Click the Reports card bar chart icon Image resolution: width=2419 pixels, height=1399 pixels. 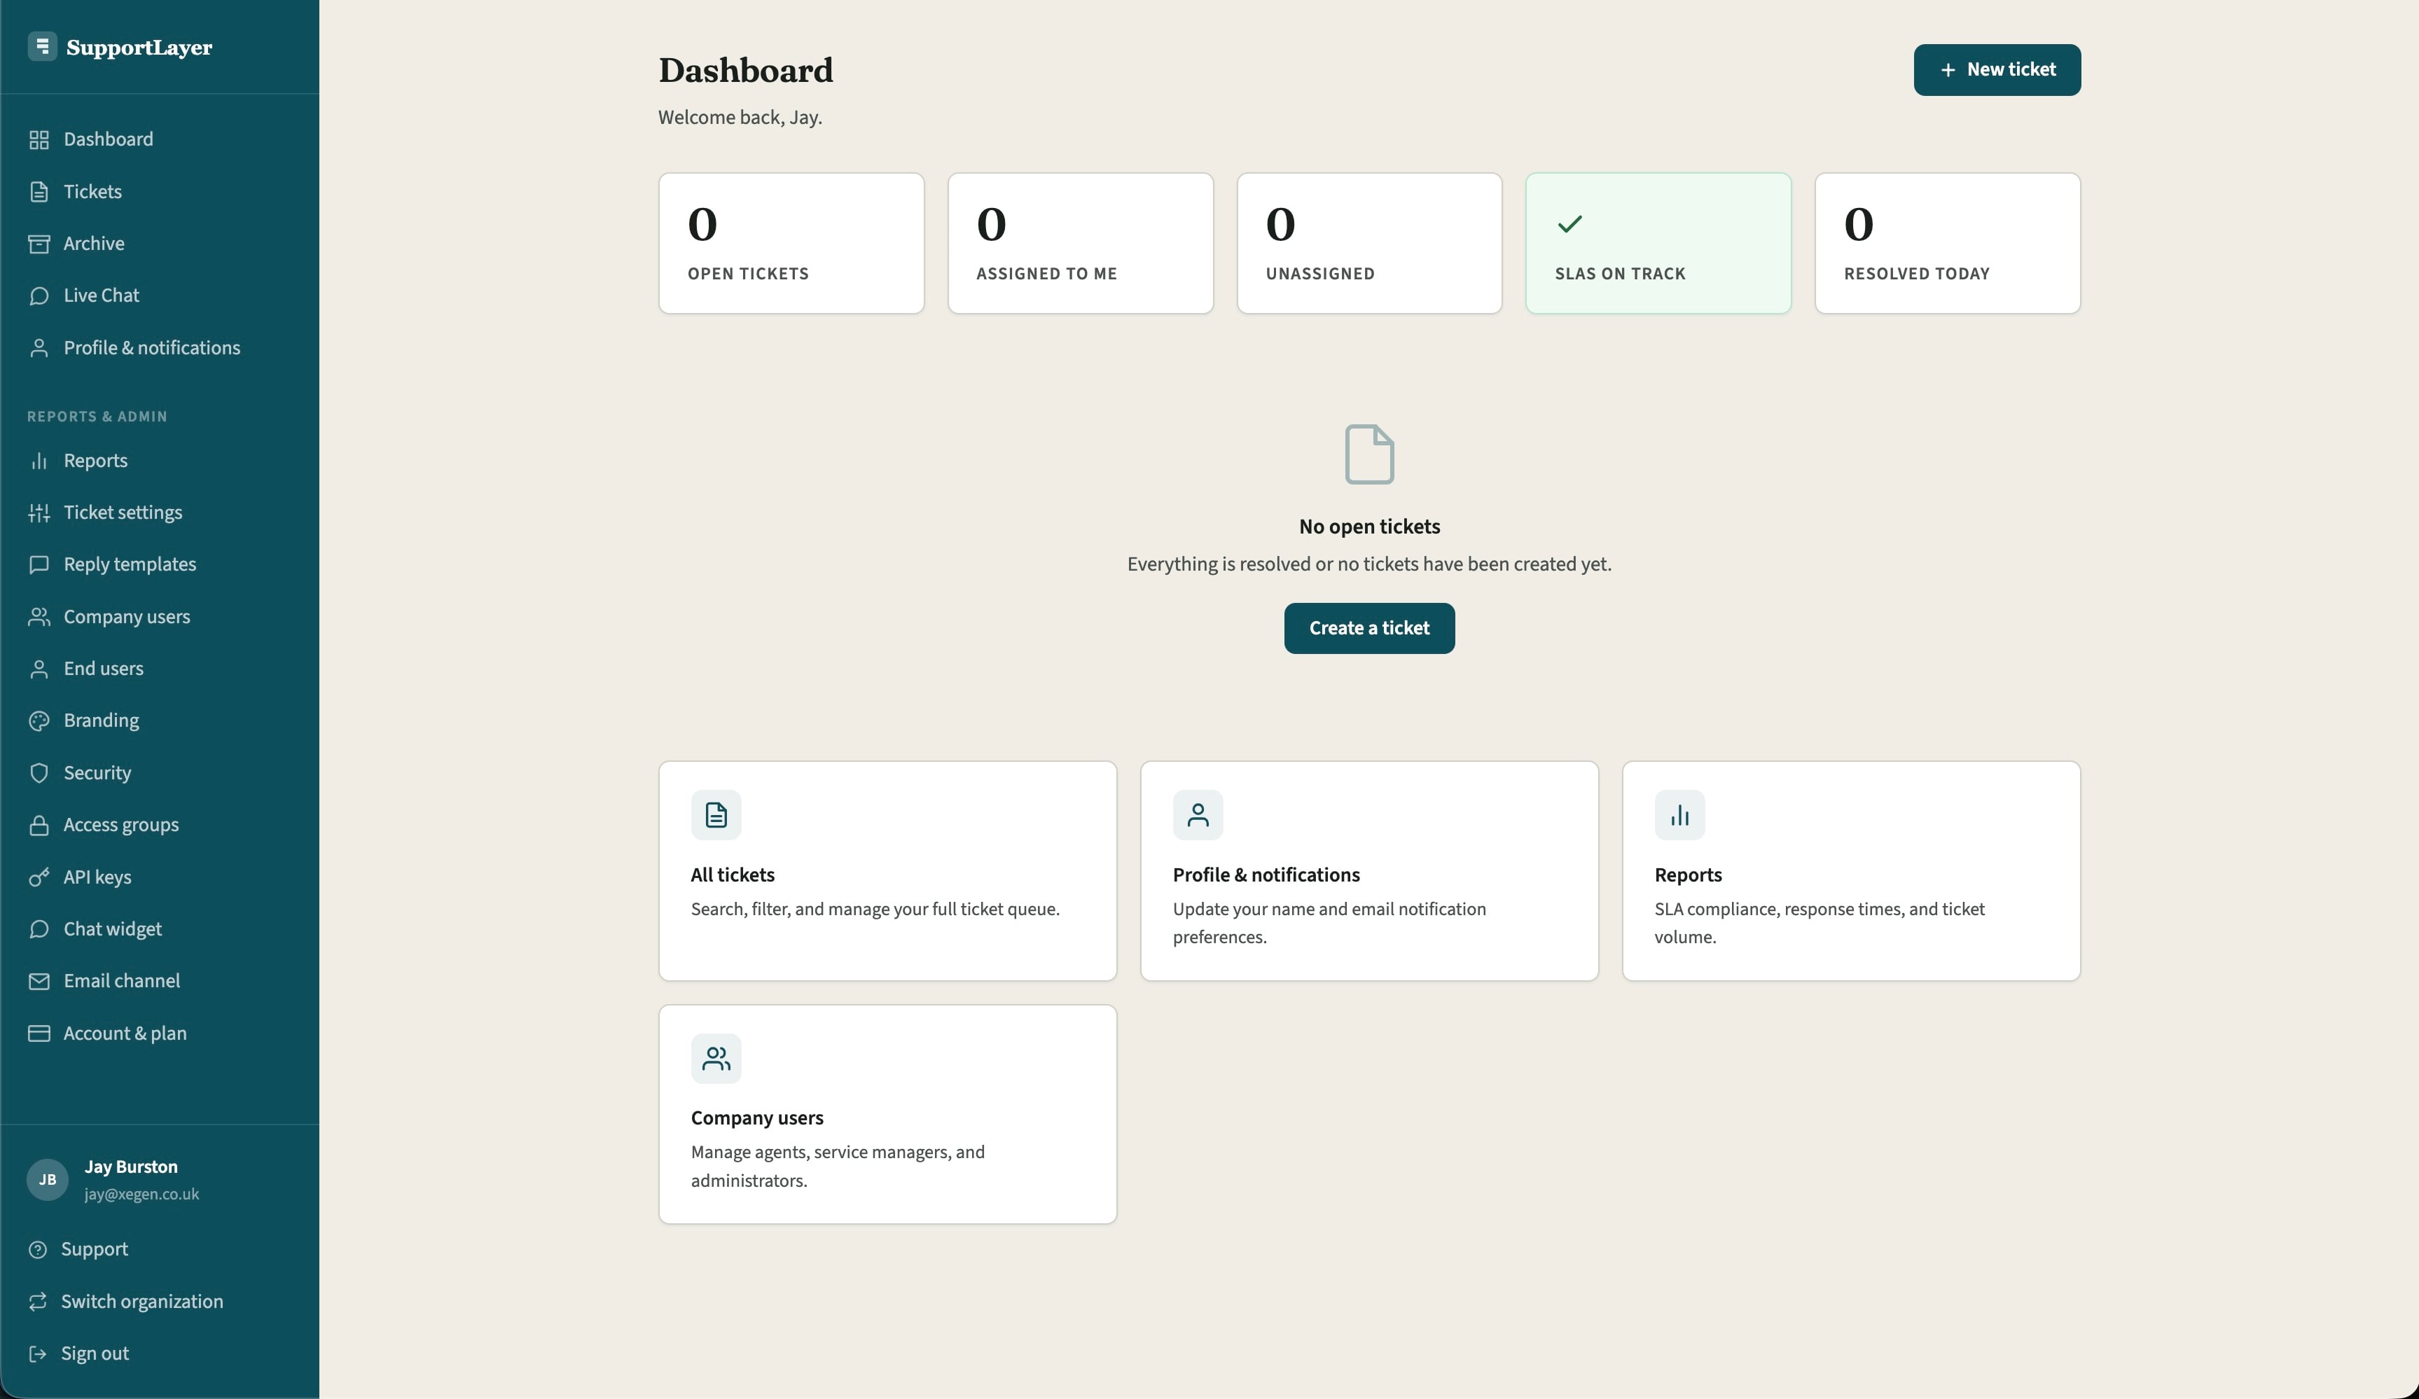(x=1679, y=814)
